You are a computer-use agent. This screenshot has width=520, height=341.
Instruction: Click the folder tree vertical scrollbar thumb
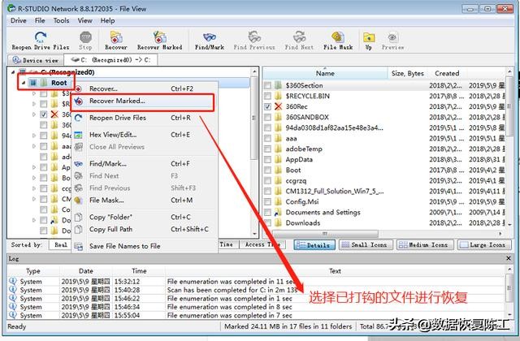tap(254, 118)
